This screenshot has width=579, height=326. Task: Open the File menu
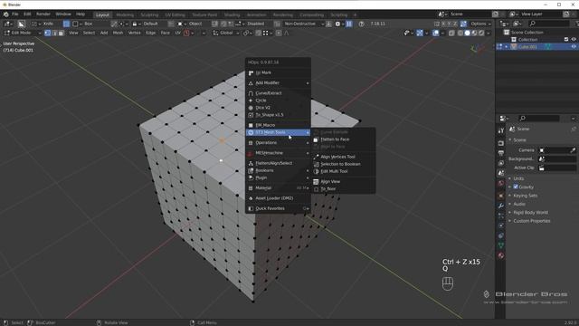click(x=15, y=14)
